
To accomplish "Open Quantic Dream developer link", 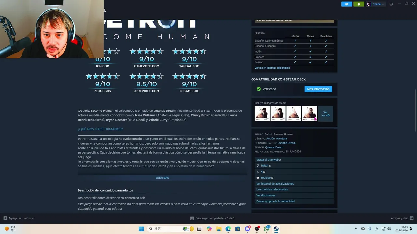I will click(286, 143).
